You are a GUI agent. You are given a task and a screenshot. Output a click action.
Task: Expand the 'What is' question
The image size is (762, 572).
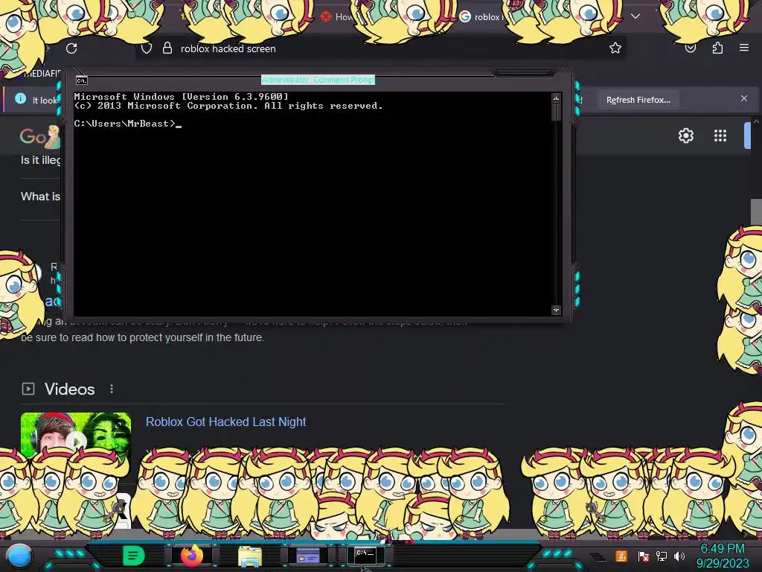pos(40,197)
